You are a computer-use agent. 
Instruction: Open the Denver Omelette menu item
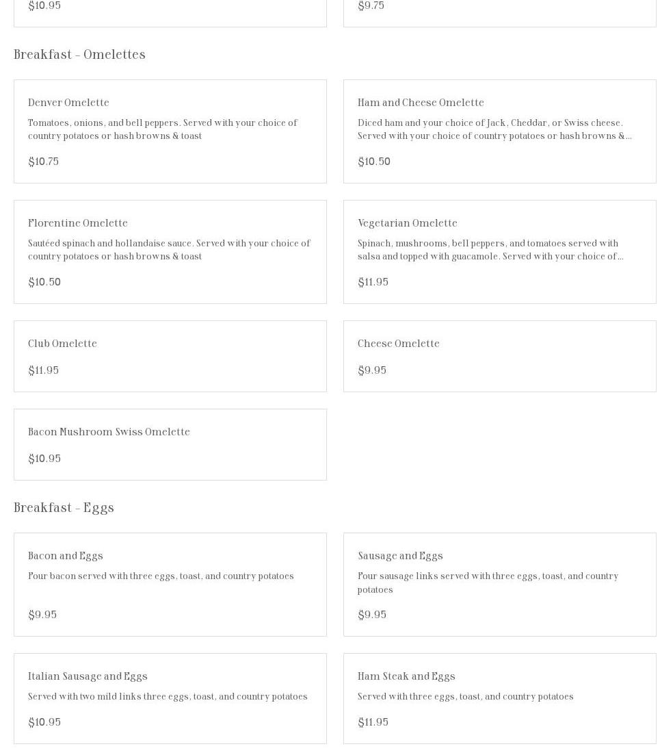(68, 103)
